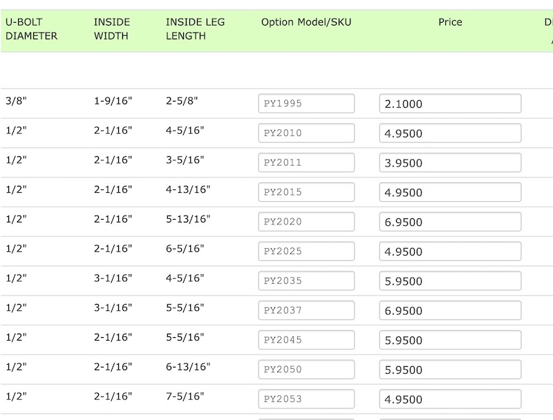
Task: Select the 2-1/16" width in PY2053 row
Action: click(x=113, y=397)
